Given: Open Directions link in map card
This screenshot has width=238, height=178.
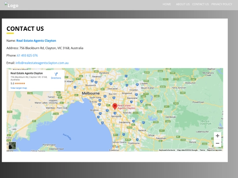Looking at the screenshot, I should [56, 78].
